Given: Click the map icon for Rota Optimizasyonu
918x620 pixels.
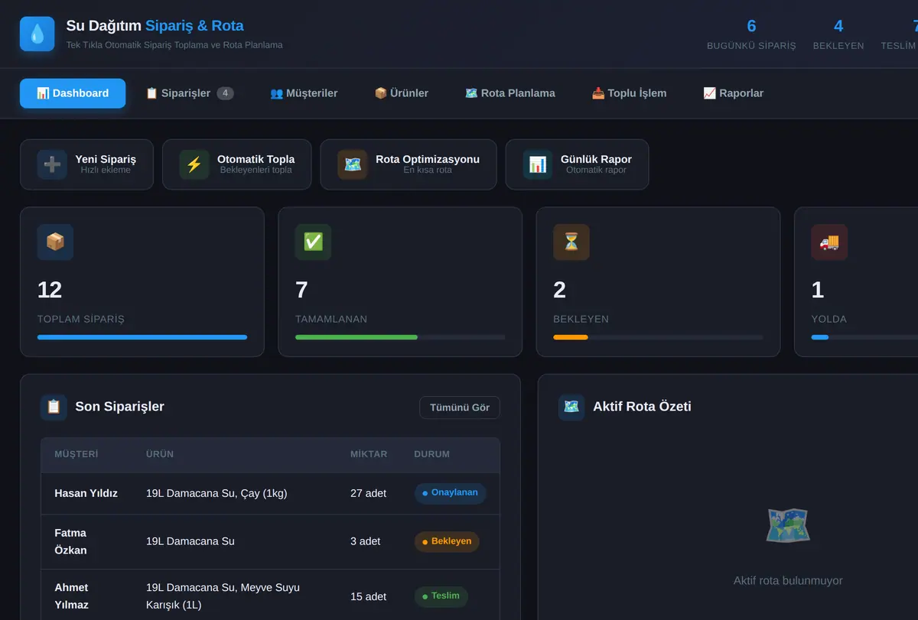Looking at the screenshot, I should [353, 164].
